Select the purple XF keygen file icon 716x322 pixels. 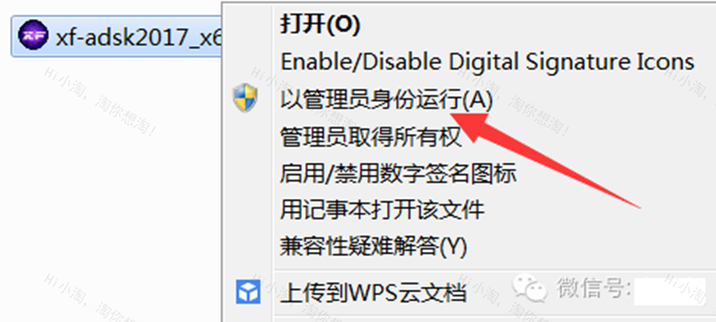(33, 35)
